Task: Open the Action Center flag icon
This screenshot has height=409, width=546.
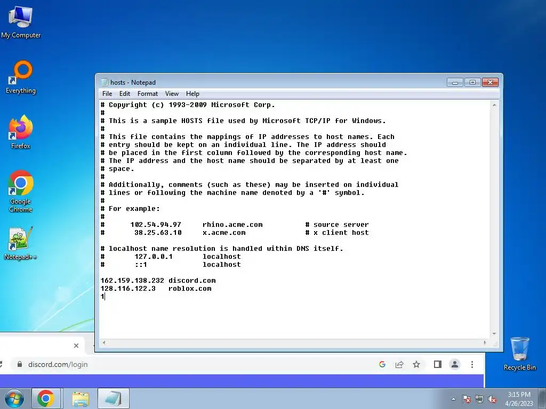Action: click(x=466, y=399)
